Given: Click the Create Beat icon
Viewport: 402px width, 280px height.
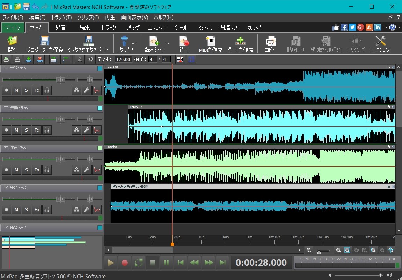Looking at the screenshot, I should tap(240, 41).
